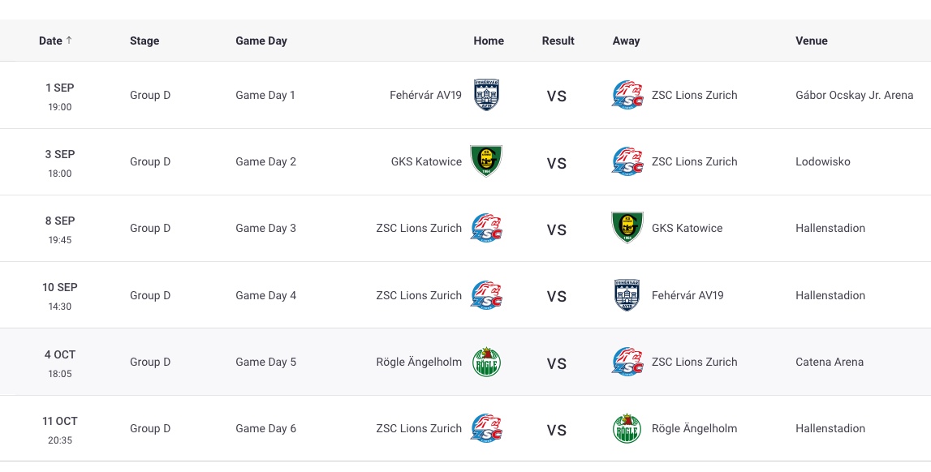This screenshot has height=472, width=931.
Task: Click the Game Day column header
Action: [261, 41]
